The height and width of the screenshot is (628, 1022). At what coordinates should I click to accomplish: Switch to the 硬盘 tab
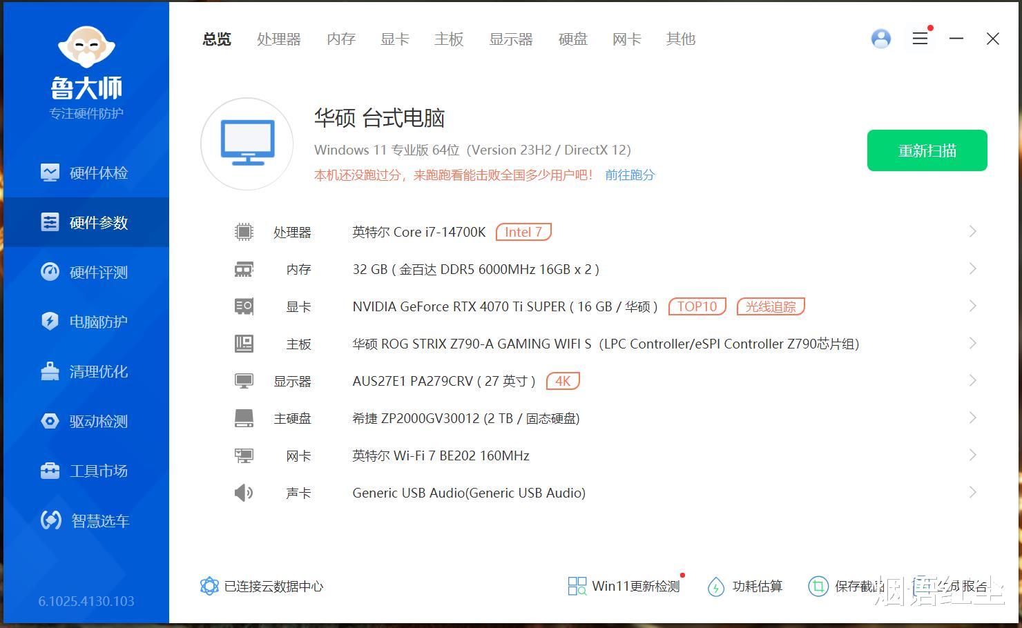573,39
